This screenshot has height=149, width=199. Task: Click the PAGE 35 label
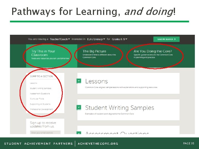pyautogui.click(x=188, y=143)
